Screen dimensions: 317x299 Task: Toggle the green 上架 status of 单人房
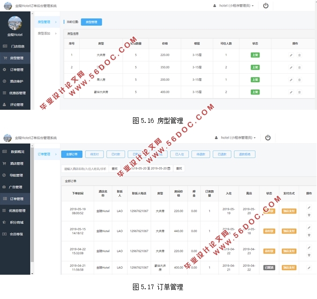click(x=255, y=79)
